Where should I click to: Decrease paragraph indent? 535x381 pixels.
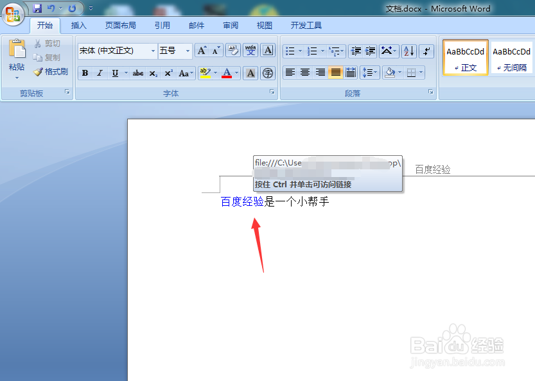(356, 51)
